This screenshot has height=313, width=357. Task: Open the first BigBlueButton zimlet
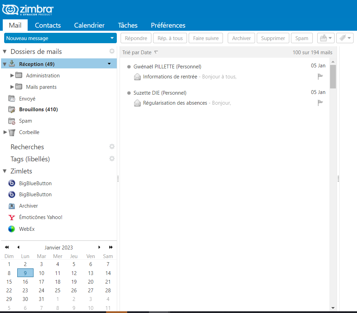pos(35,183)
